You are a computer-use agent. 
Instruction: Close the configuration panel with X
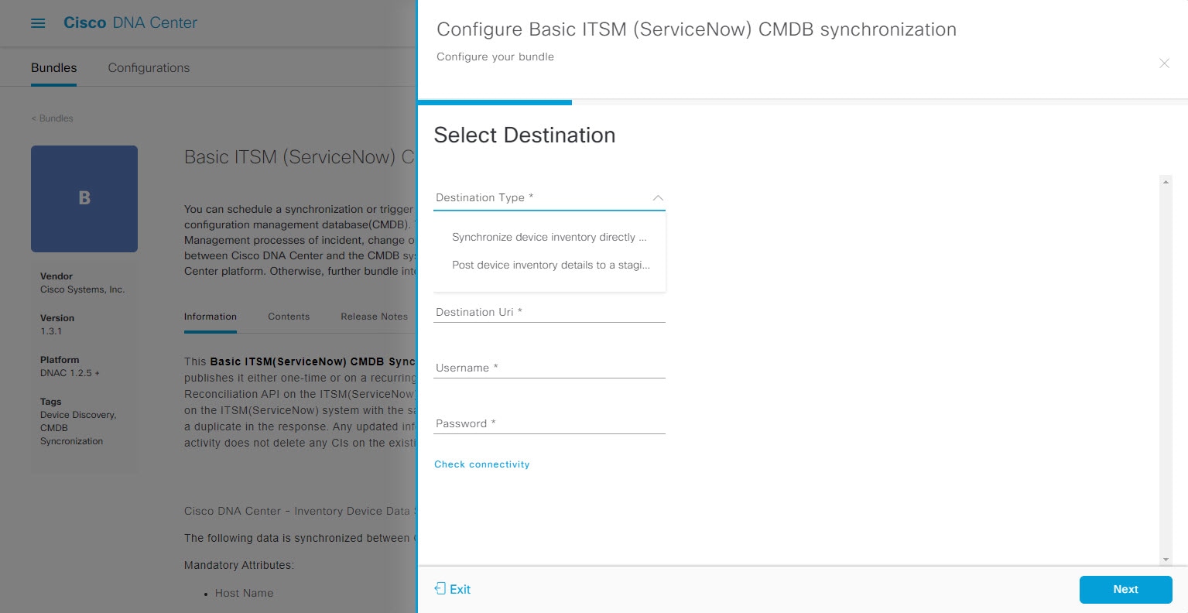pyautogui.click(x=1164, y=63)
